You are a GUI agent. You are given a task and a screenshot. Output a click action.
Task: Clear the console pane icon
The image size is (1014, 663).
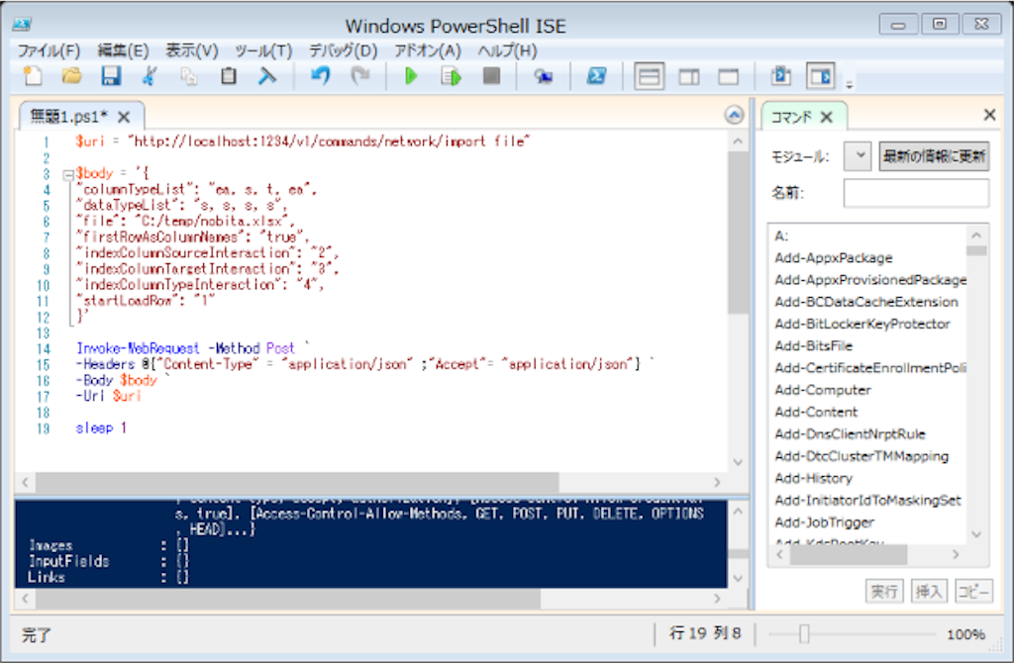pyautogui.click(x=267, y=76)
